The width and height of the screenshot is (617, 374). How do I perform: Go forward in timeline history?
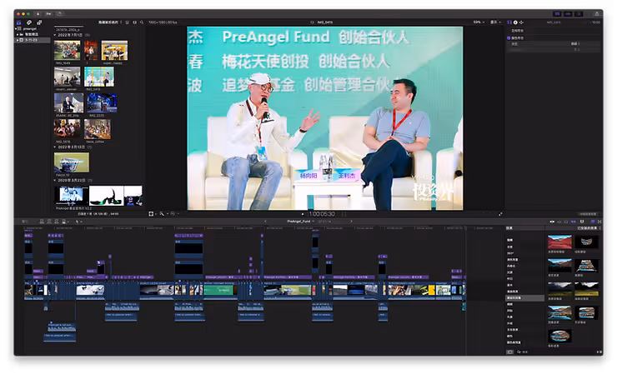coord(352,221)
